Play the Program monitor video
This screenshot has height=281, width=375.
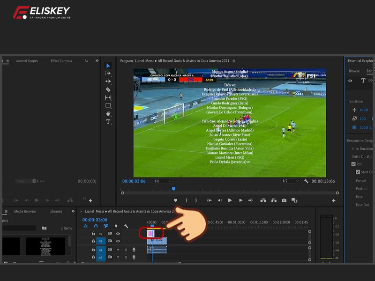pos(230,200)
